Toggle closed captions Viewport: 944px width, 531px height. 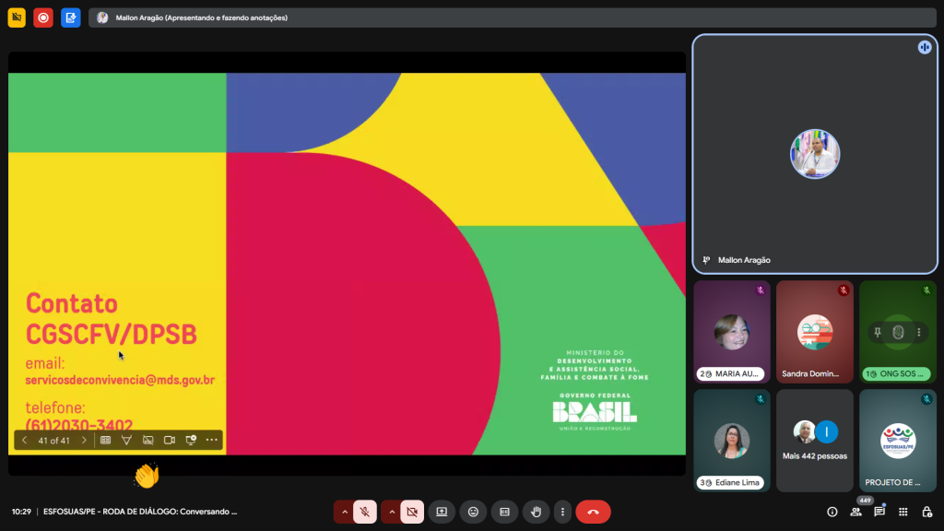[x=504, y=512]
